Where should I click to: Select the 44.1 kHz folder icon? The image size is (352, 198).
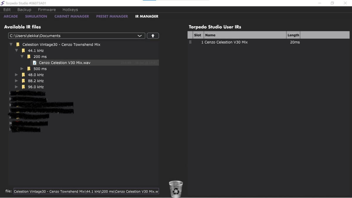[x=23, y=51]
